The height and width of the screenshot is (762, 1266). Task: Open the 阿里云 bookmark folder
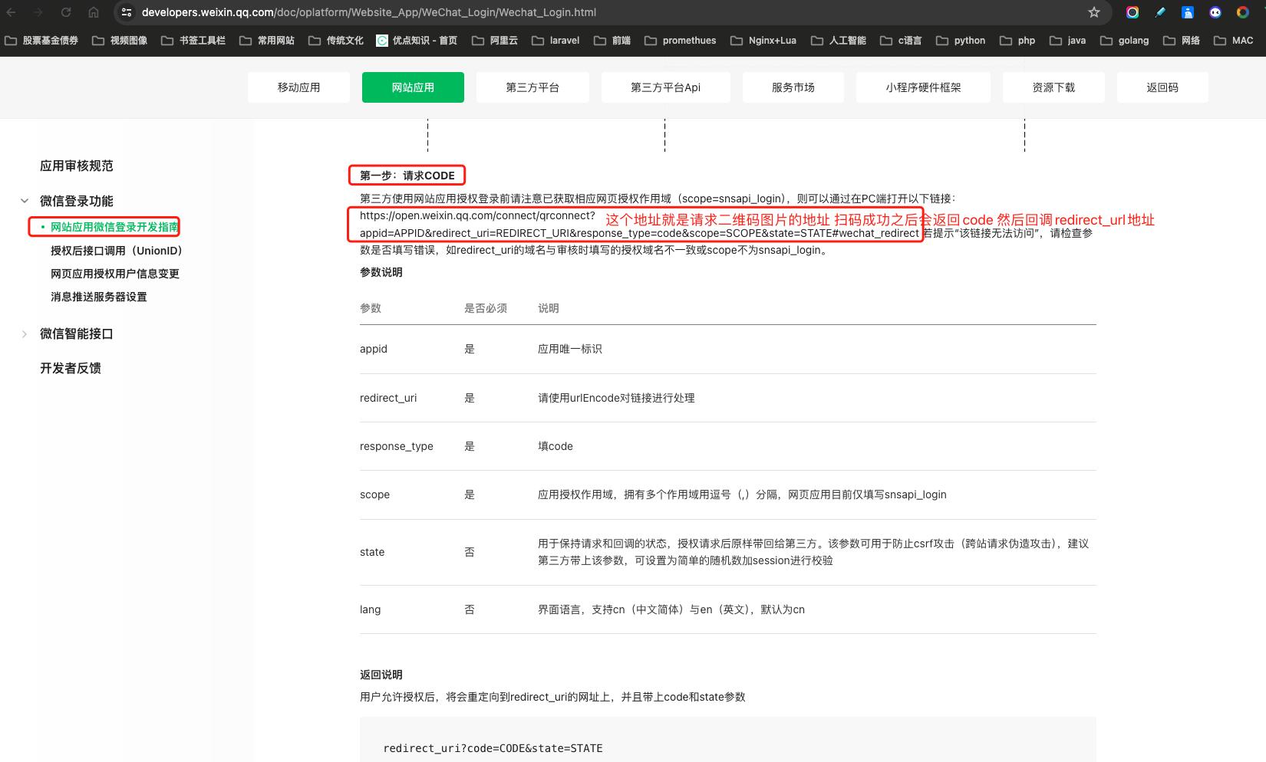pyautogui.click(x=495, y=41)
